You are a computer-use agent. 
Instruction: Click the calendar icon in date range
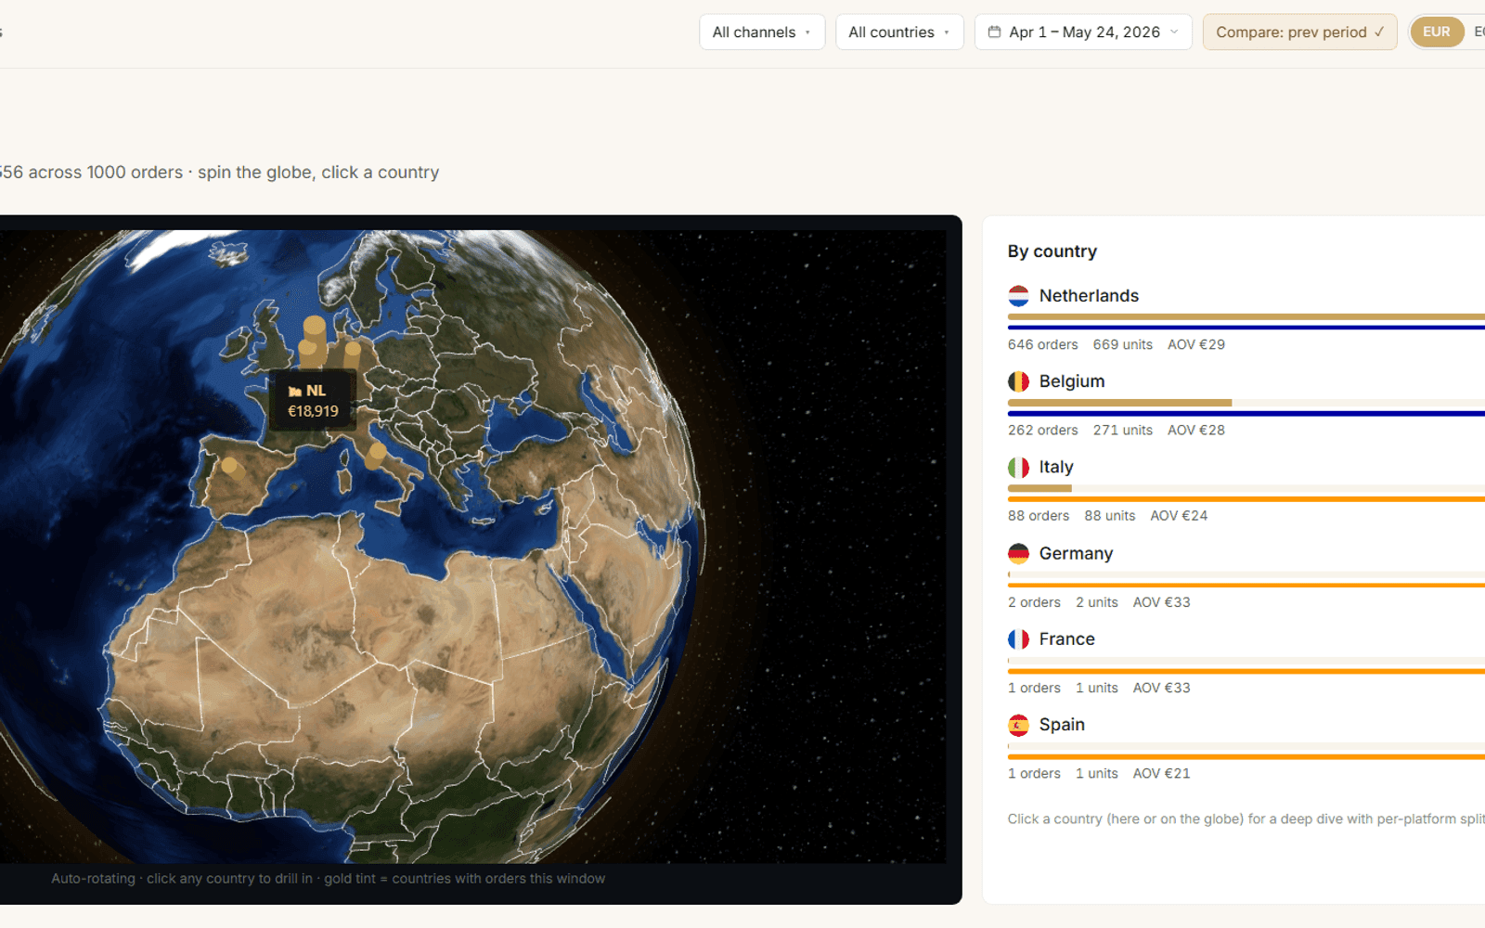pyautogui.click(x=994, y=32)
